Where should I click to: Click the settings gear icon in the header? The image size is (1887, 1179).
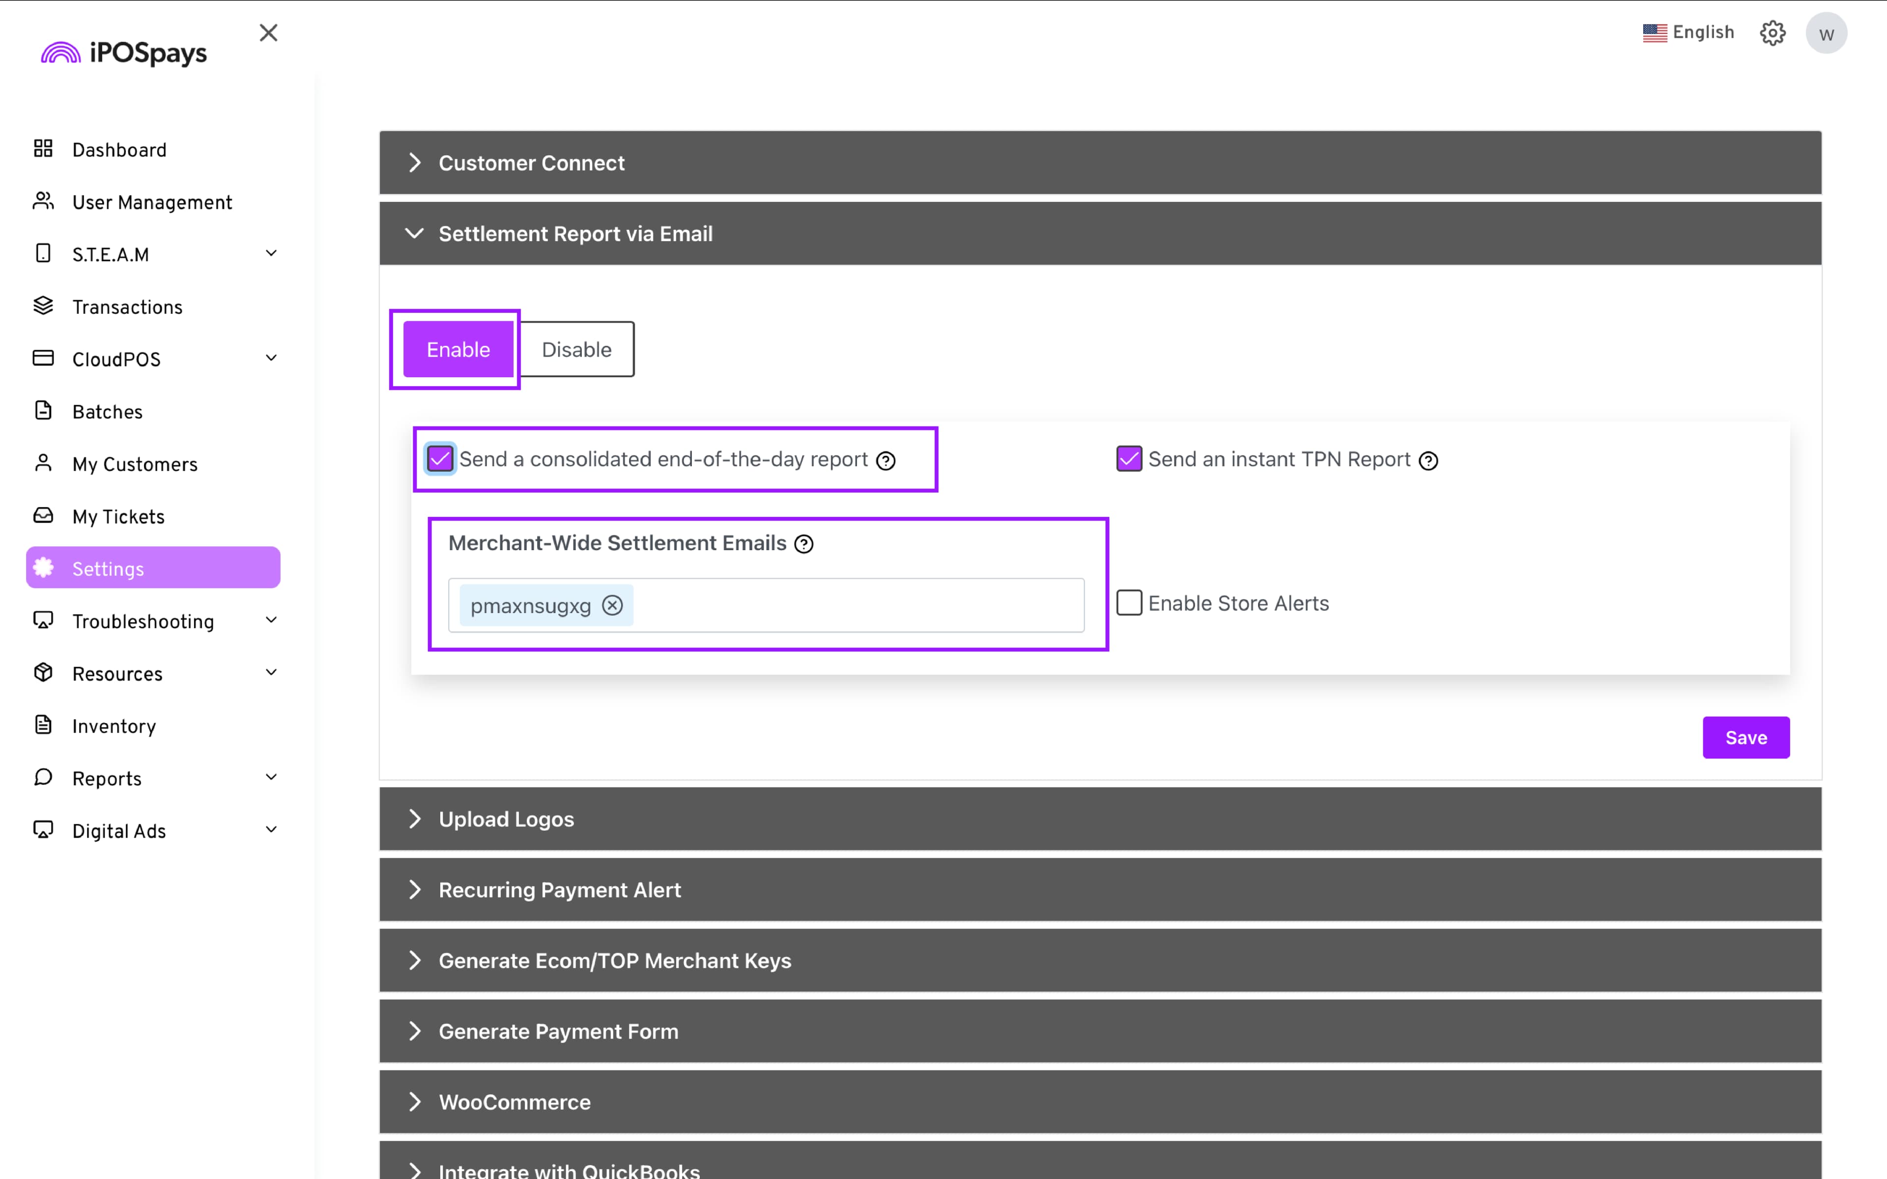click(x=1772, y=33)
